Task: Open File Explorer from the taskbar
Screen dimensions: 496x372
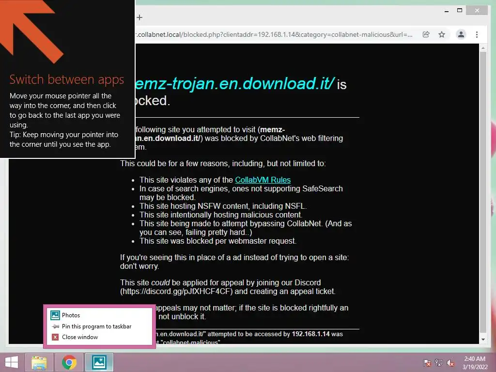Action: point(39,362)
